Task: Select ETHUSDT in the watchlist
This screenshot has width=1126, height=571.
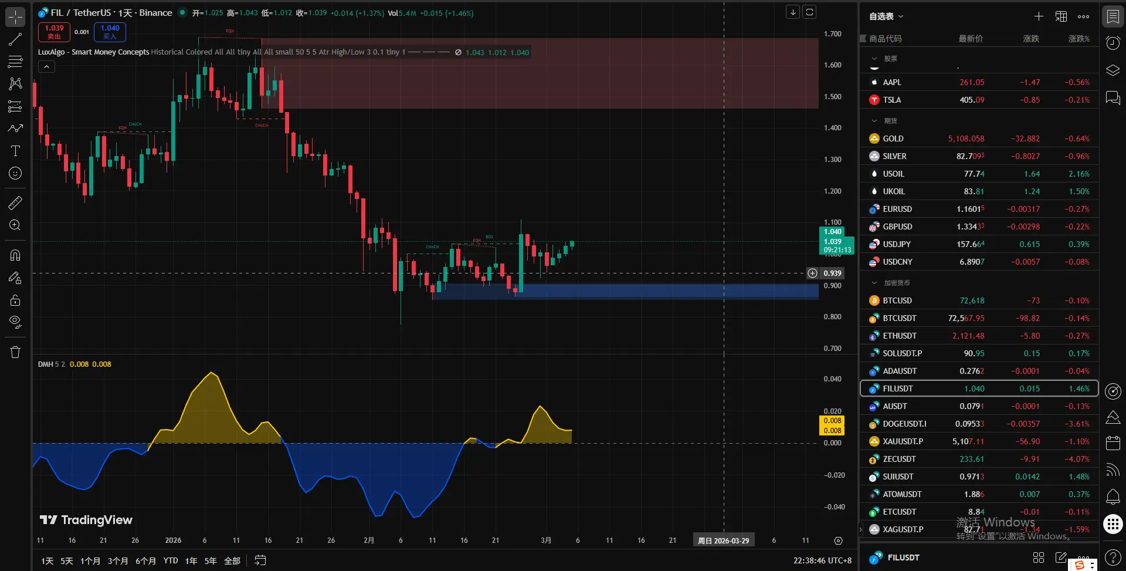Action: (979, 336)
